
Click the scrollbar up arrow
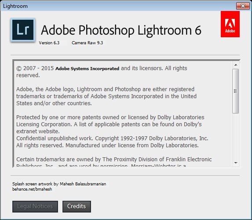pyautogui.click(x=236, y=65)
